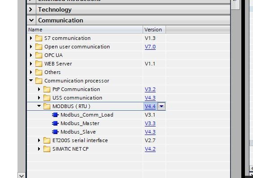The height and width of the screenshot is (178, 253).
Task: Expand the Others folder arrow
Action: [31, 72]
